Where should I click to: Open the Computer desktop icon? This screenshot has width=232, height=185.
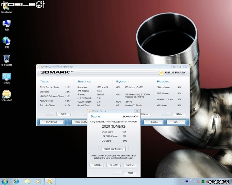7,25
